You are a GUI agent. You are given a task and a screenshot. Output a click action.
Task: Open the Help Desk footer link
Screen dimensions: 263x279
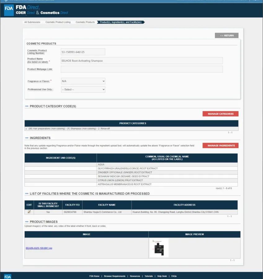point(162,276)
